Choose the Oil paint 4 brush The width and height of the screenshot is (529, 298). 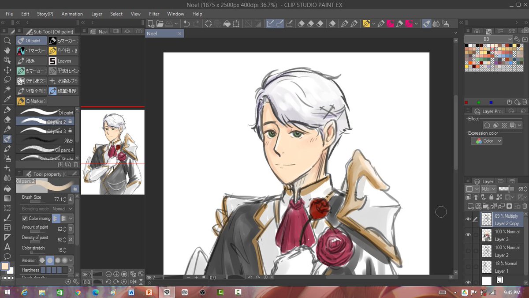45,150
